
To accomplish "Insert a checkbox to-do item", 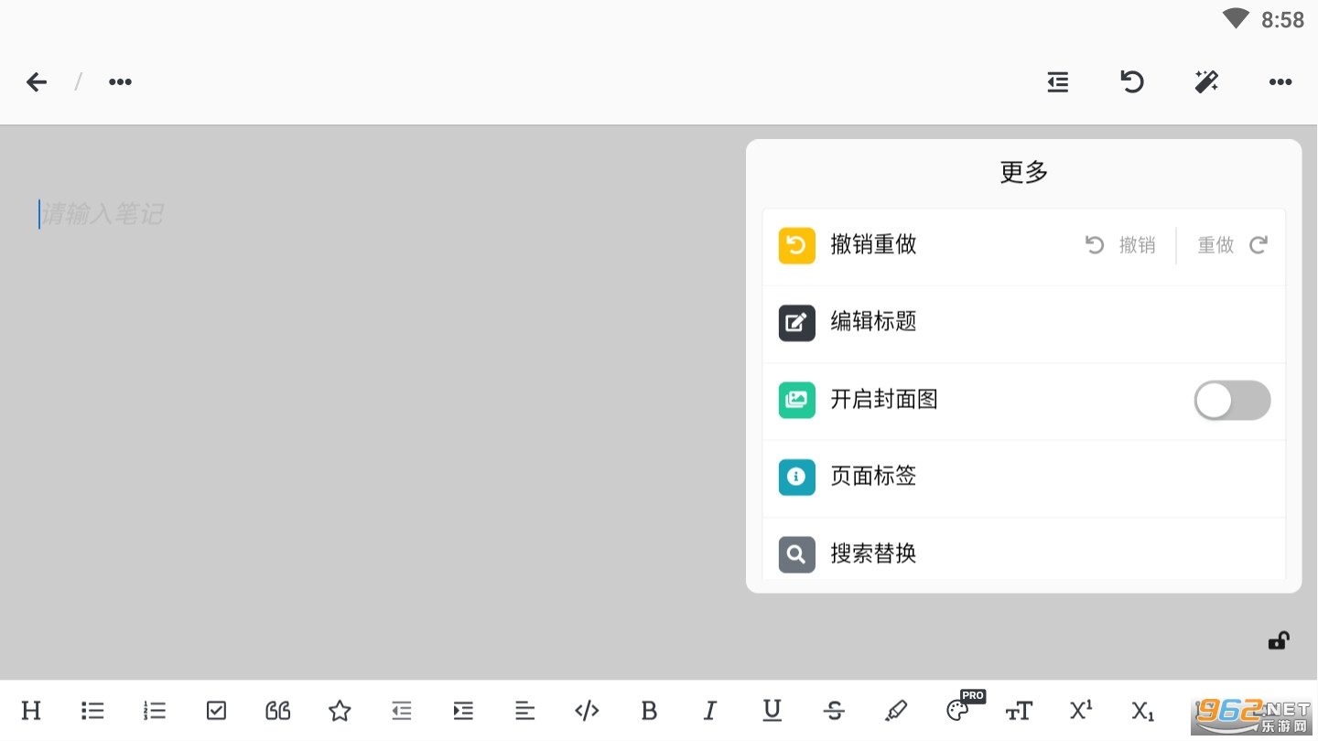I will point(216,711).
